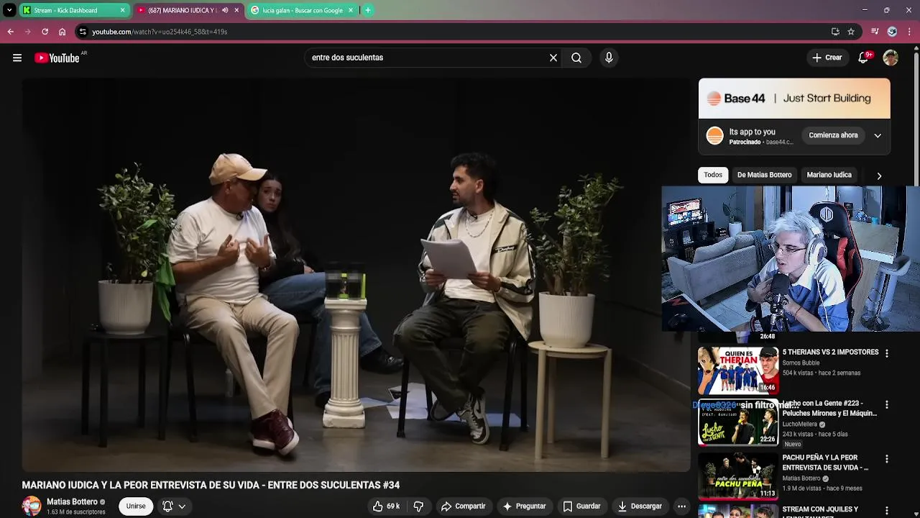Open the 5 THERIANS VS 2 IMPOSTORES thumbnail

tap(737, 371)
